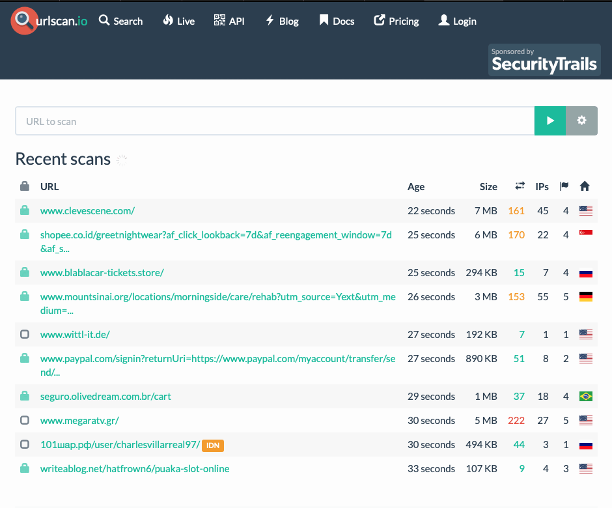Click the home server location column icon
Screen dimensions: 612x508
[585, 186]
